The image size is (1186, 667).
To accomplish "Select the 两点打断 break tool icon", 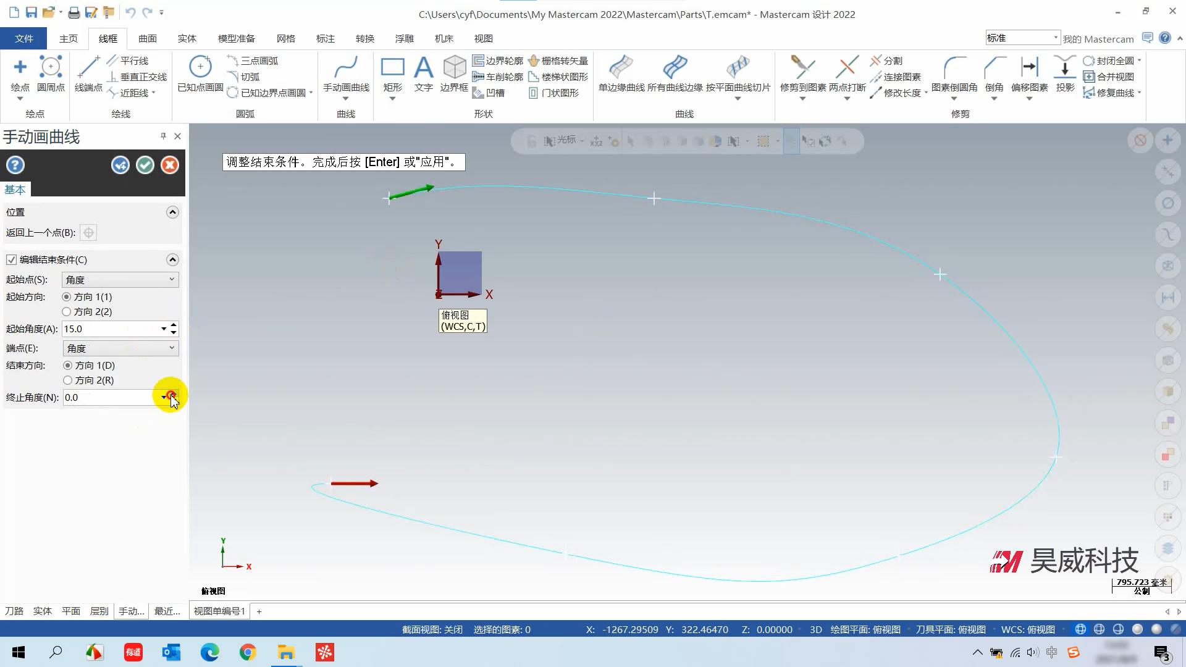I will pyautogui.click(x=847, y=67).
